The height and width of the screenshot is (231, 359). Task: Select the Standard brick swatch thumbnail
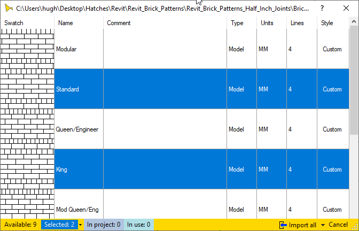pyautogui.click(x=27, y=89)
